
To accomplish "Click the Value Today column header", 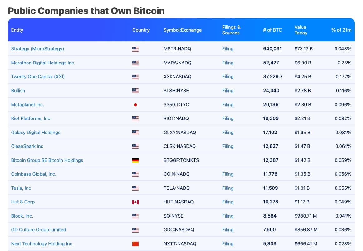I will coord(301,30).
